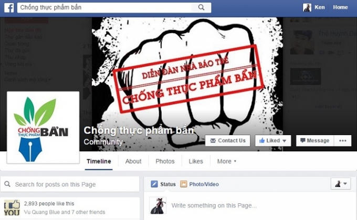
Task: Click the Contact Us button
Action: pyautogui.click(x=228, y=141)
